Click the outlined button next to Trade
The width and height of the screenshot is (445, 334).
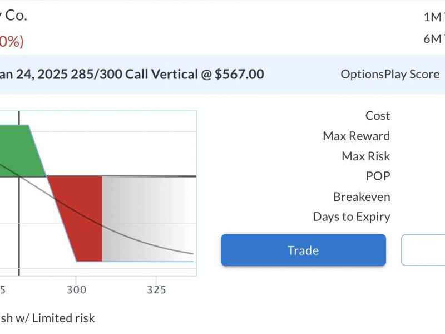423,250
